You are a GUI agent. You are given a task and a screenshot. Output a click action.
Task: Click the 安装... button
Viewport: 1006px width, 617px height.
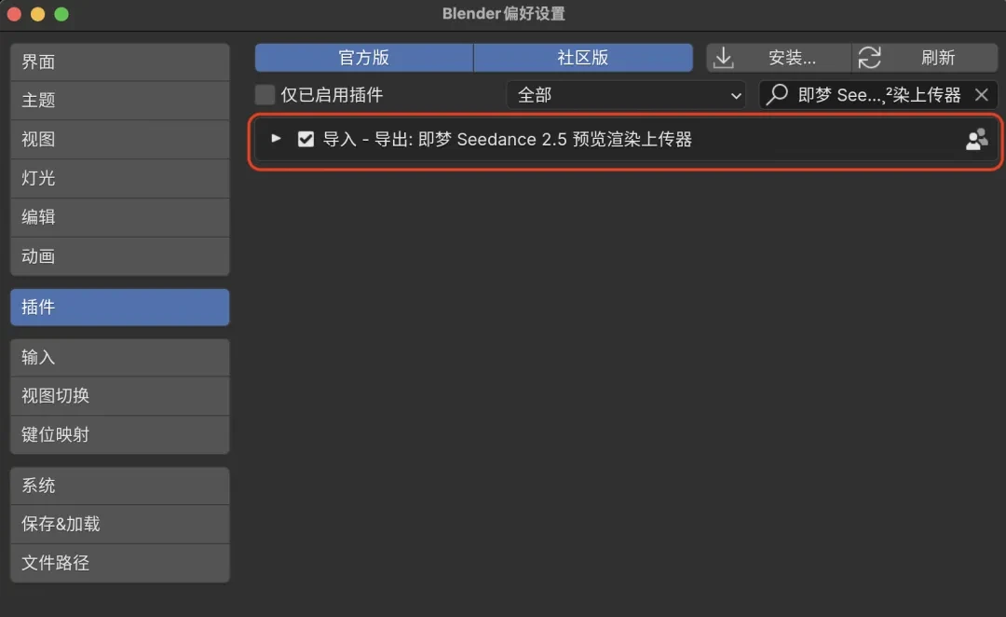pyautogui.click(x=779, y=58)
